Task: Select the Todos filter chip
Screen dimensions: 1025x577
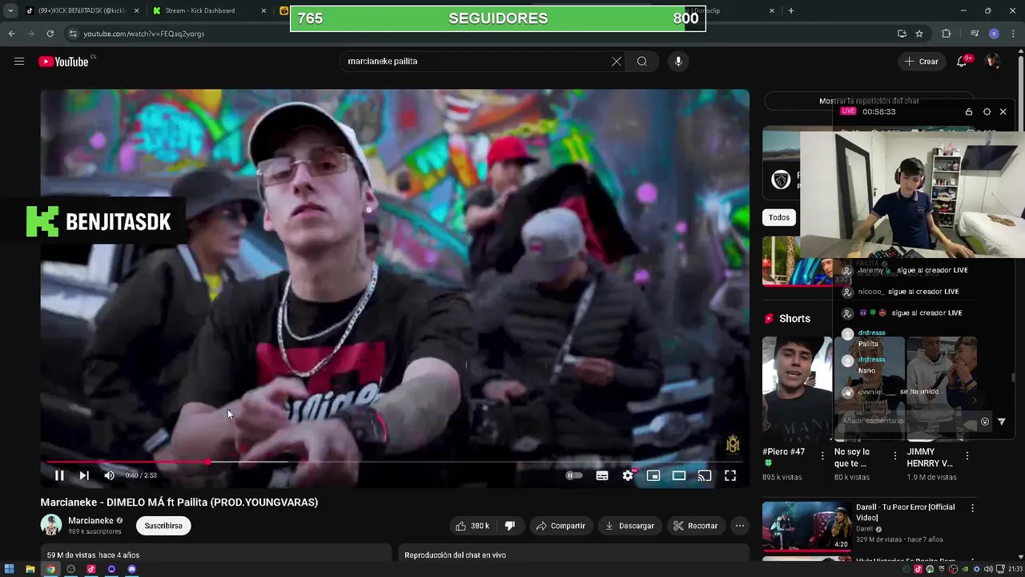Action: [779, 217]
